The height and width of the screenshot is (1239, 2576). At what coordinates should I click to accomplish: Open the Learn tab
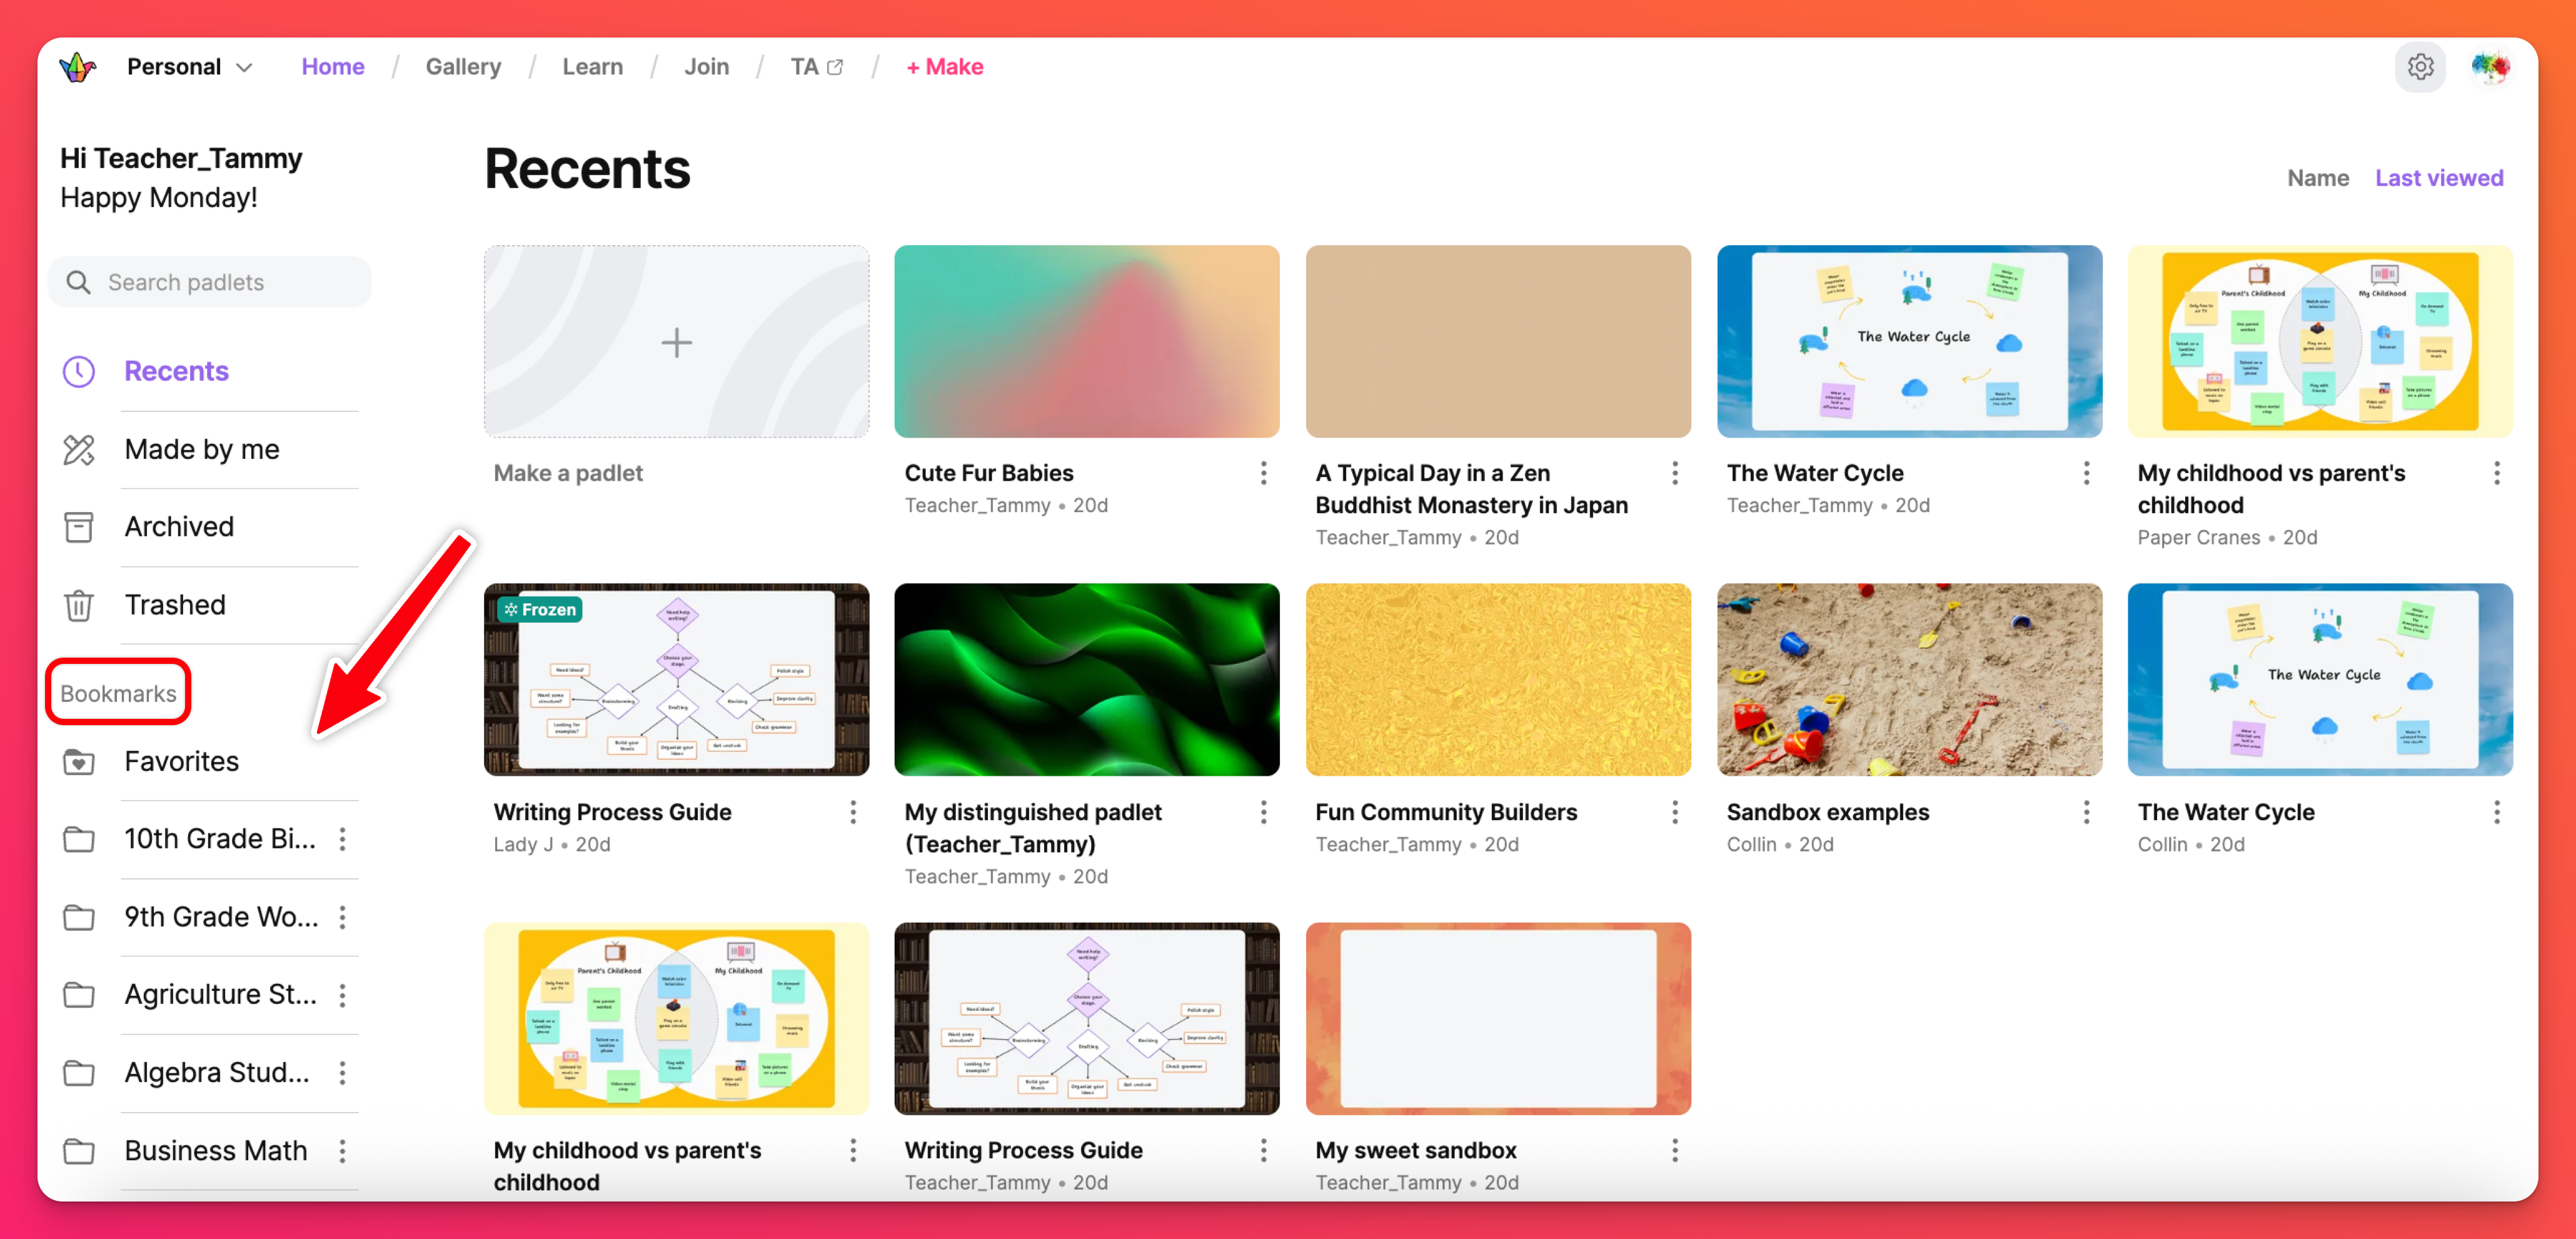[592, 67]
